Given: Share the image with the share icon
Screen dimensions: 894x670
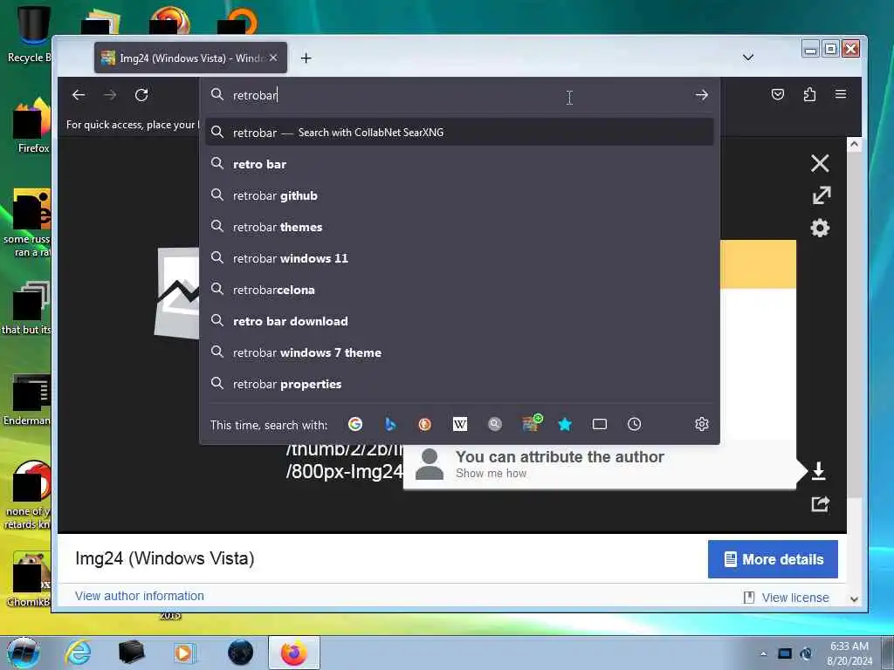Looking at the screenshot, I should click(x=820, y=503).
